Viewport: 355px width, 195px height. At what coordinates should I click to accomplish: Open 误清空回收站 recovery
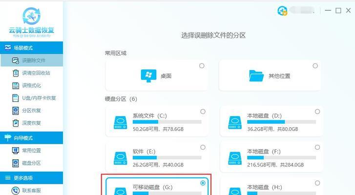(36, 73)
